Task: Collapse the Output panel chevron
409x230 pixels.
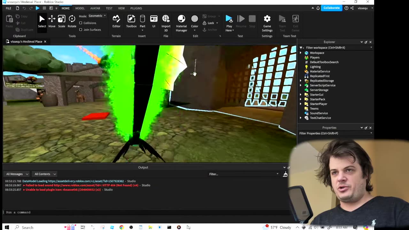Action: (284, 167)
